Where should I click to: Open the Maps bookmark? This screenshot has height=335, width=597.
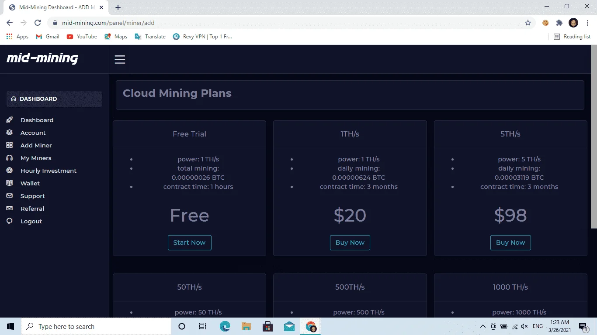click(x=116, y=37)
